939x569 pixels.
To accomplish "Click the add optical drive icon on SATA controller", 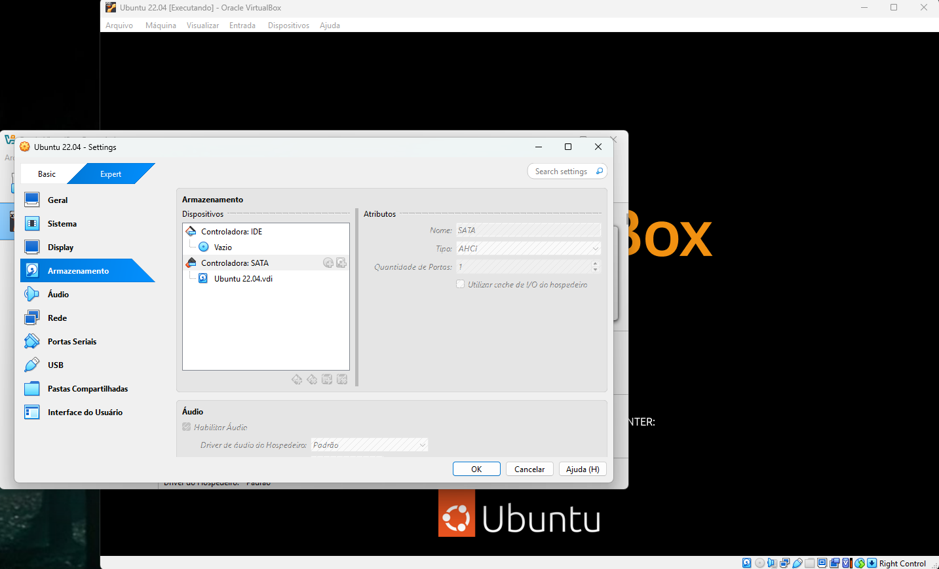I will pos(328,263).
